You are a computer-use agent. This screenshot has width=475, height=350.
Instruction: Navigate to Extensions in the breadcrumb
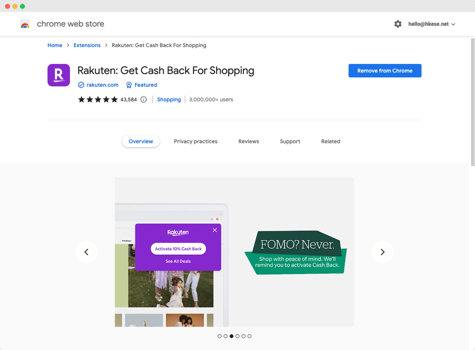(x=87, y=46)
